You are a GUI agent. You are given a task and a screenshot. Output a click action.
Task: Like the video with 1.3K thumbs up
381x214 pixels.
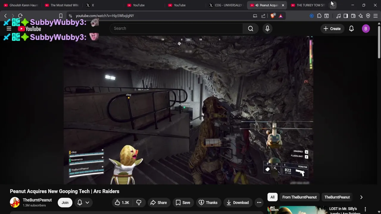(122, 203)
